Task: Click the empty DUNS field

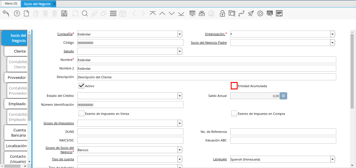Action: pos(130,132)
